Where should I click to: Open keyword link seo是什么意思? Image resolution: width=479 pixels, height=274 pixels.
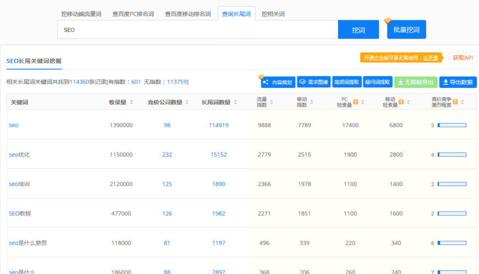pyautogui.click(x=28, y=243)
